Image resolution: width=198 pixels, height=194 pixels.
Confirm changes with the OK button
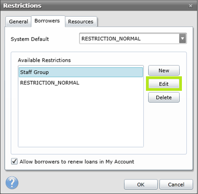(x=141, y=184)
